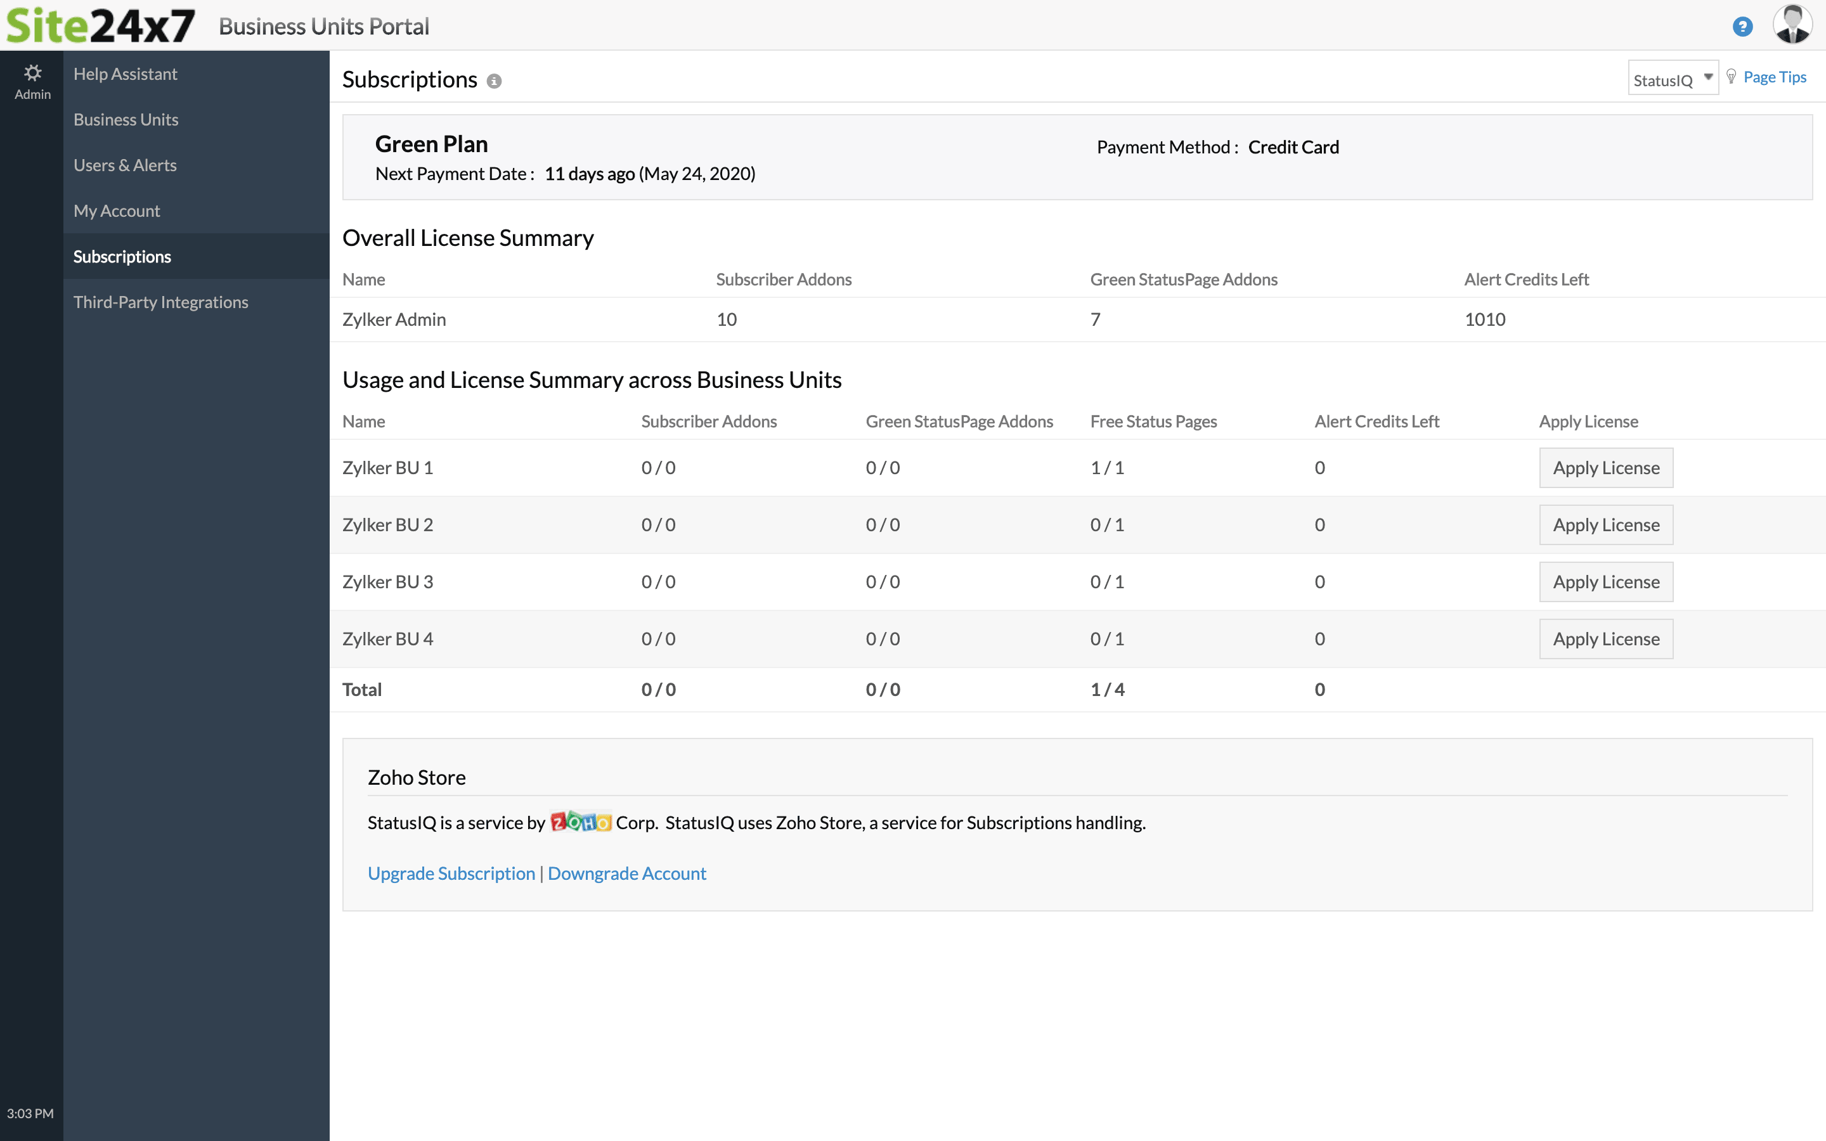
Task: Apply License for Zylker BU 4
Action: pos(1605,638)
